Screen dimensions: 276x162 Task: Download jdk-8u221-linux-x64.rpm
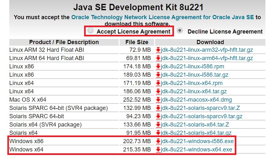tap(192, 83)
